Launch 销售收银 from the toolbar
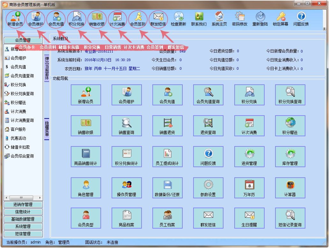Screen dimensions: 329x248 [x=97, y=19]
